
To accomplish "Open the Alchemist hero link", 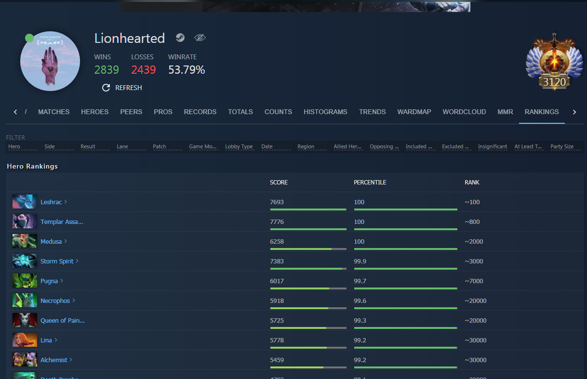I will click(56, 360).
